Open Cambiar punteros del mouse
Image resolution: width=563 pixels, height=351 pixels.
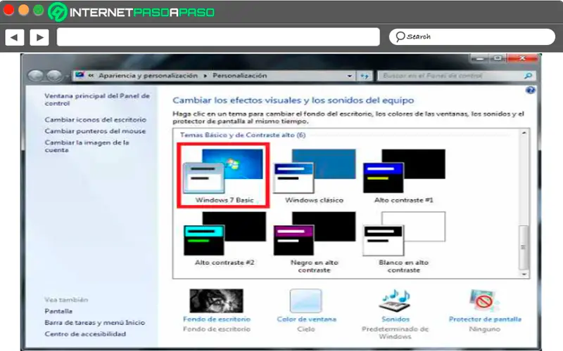[x=95, y=131]
